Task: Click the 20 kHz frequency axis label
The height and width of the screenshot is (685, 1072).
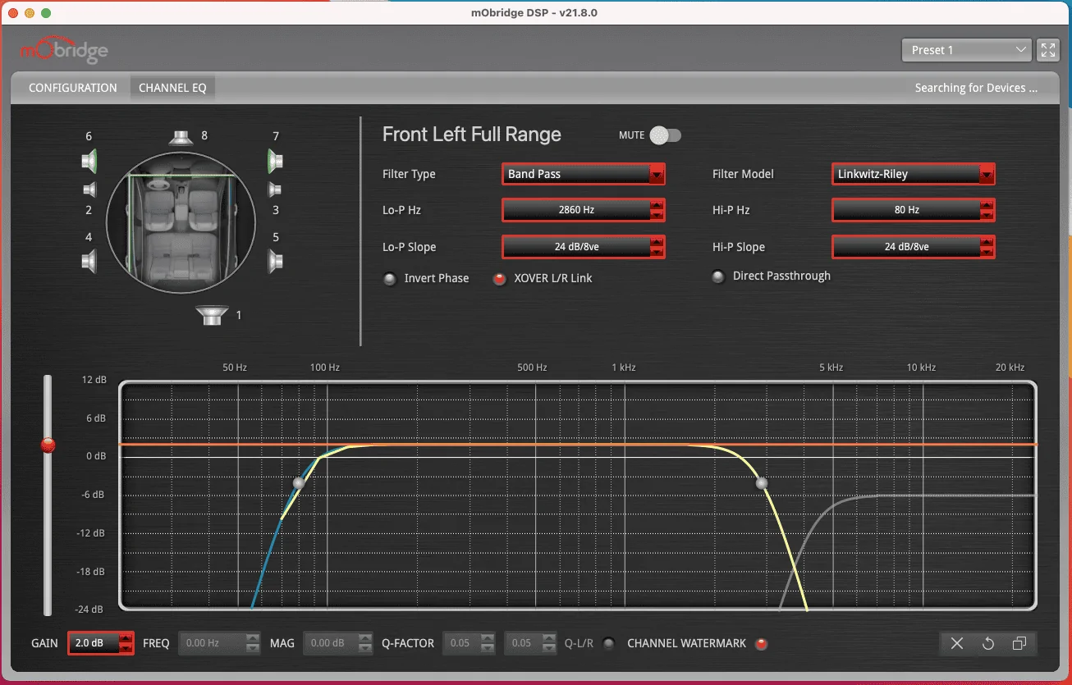Action: click(x=1010, y=368)
